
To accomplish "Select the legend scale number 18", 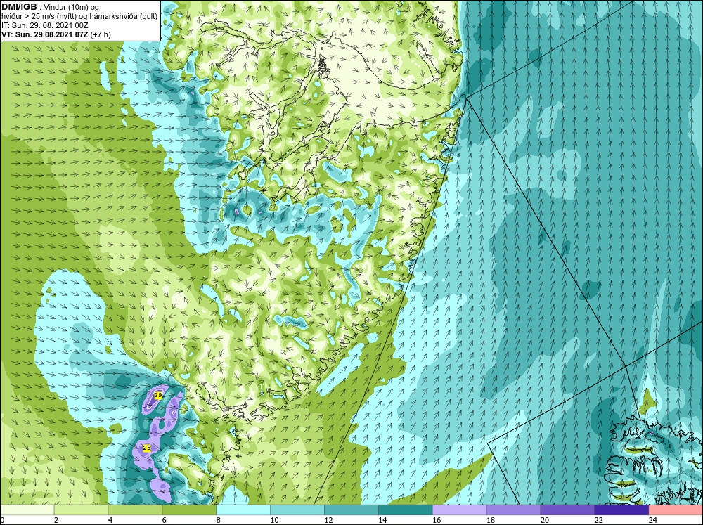I will coord(491,520).
